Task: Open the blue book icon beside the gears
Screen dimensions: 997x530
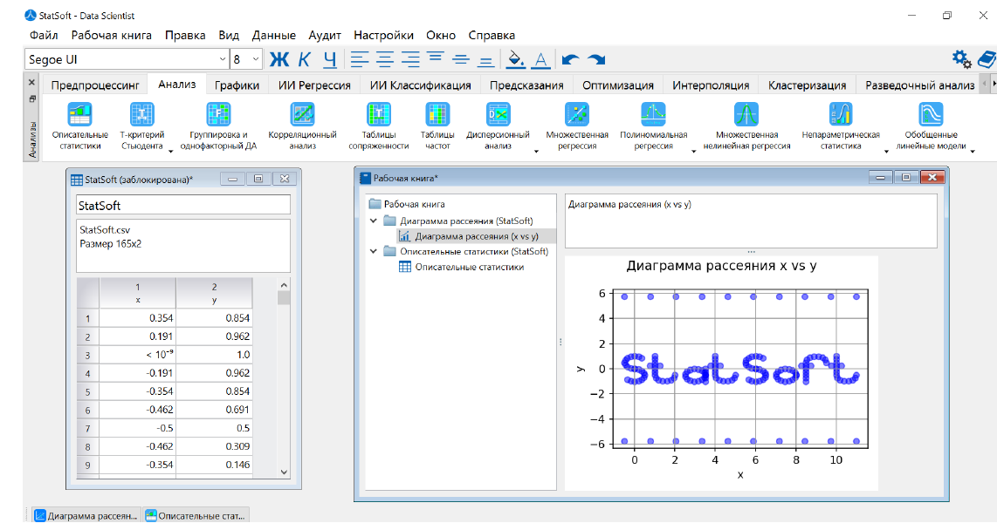Action: pyautogui.click(x=987, y=59)
